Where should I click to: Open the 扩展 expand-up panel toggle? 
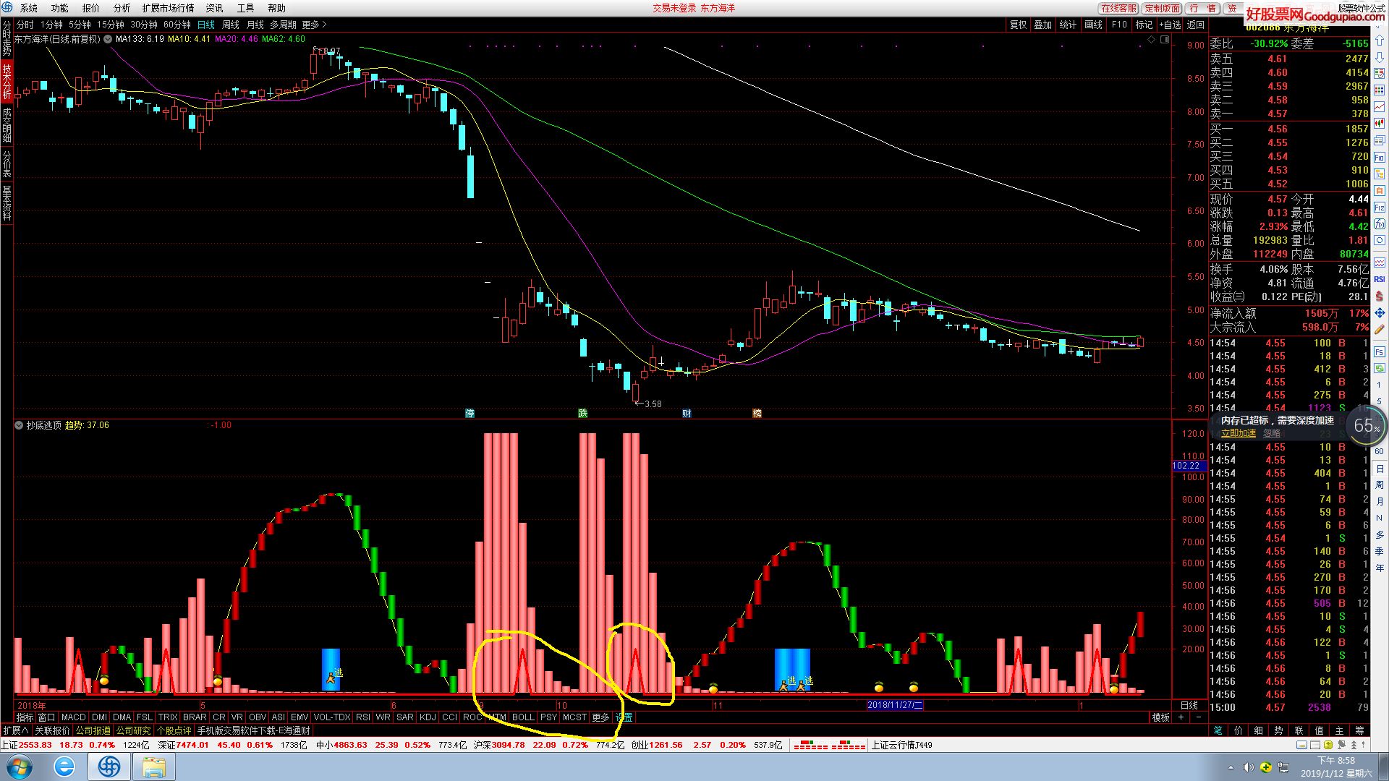pyautogui.click(x=15, y=730)
